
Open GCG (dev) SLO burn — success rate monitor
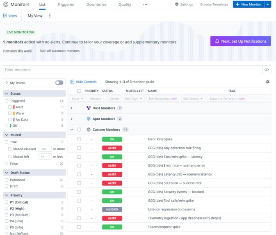pos(175,183)
